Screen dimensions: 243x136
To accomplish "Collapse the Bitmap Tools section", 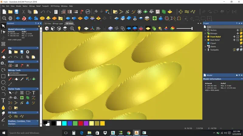I will (x=37, y=70).
